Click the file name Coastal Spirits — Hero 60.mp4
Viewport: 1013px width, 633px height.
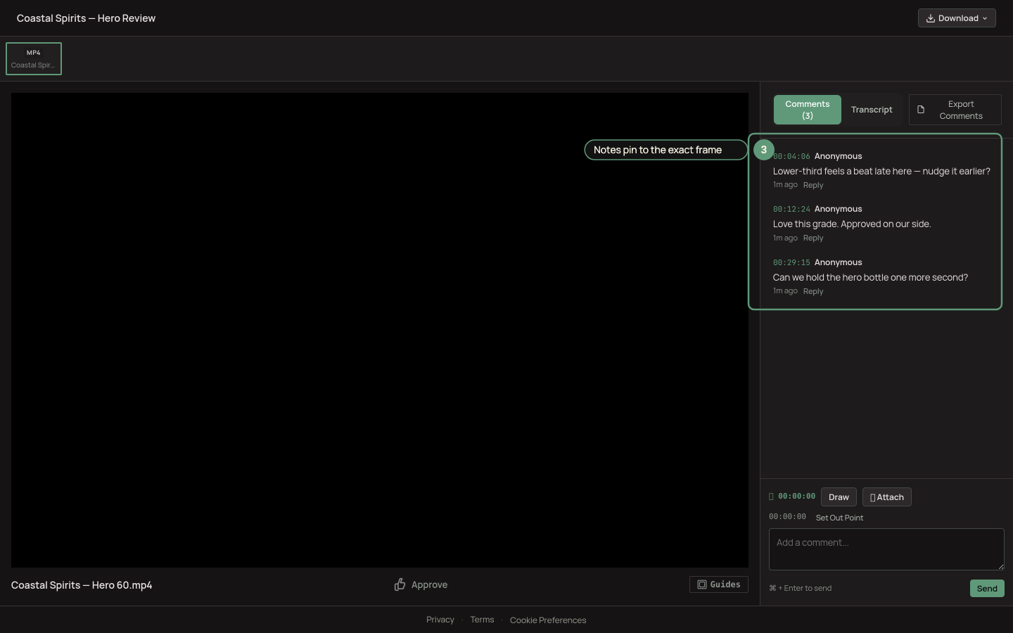pyautogui.click(x=82, y=585)
